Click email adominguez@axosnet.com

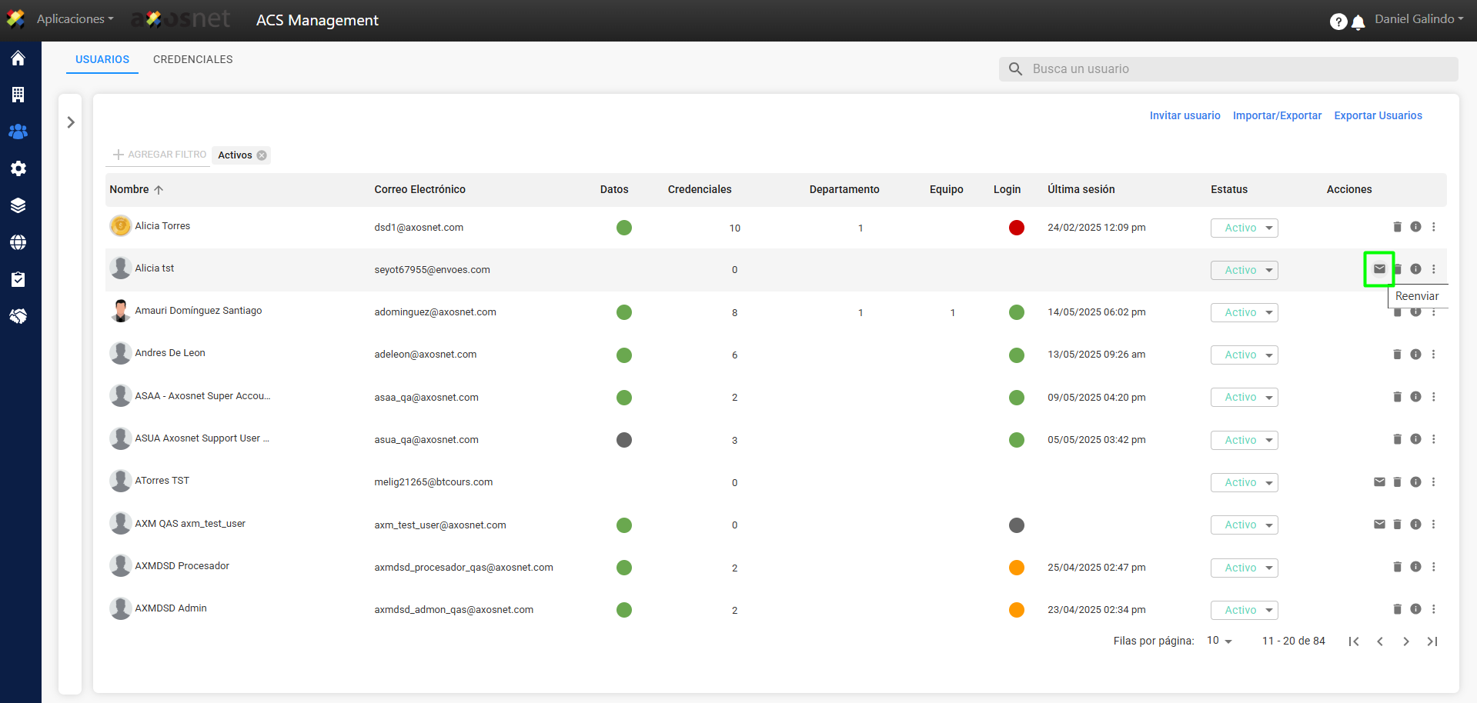click(435, 312)
